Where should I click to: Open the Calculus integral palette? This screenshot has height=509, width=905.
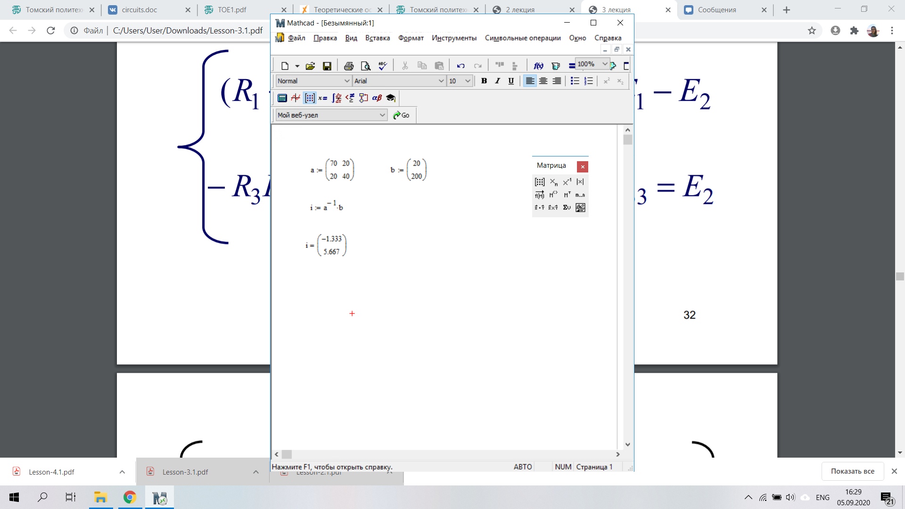tap(337, 98)
